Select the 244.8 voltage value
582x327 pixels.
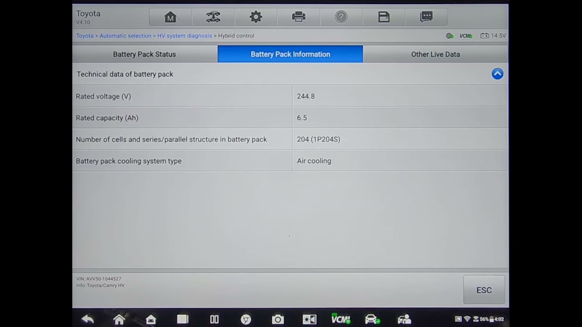pyautogui.click(x=306, y=96)
